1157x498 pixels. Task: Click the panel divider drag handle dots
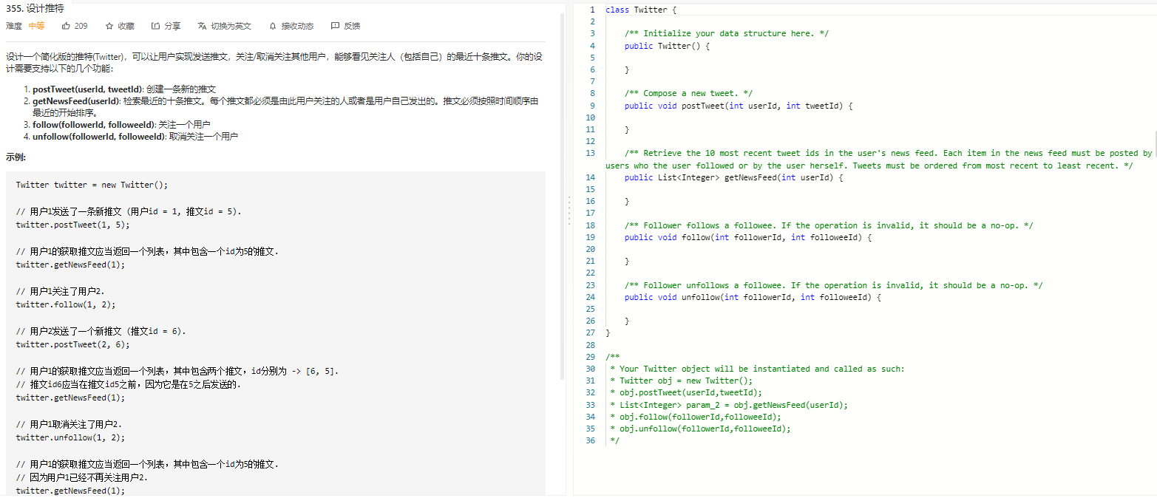(569, 210)
